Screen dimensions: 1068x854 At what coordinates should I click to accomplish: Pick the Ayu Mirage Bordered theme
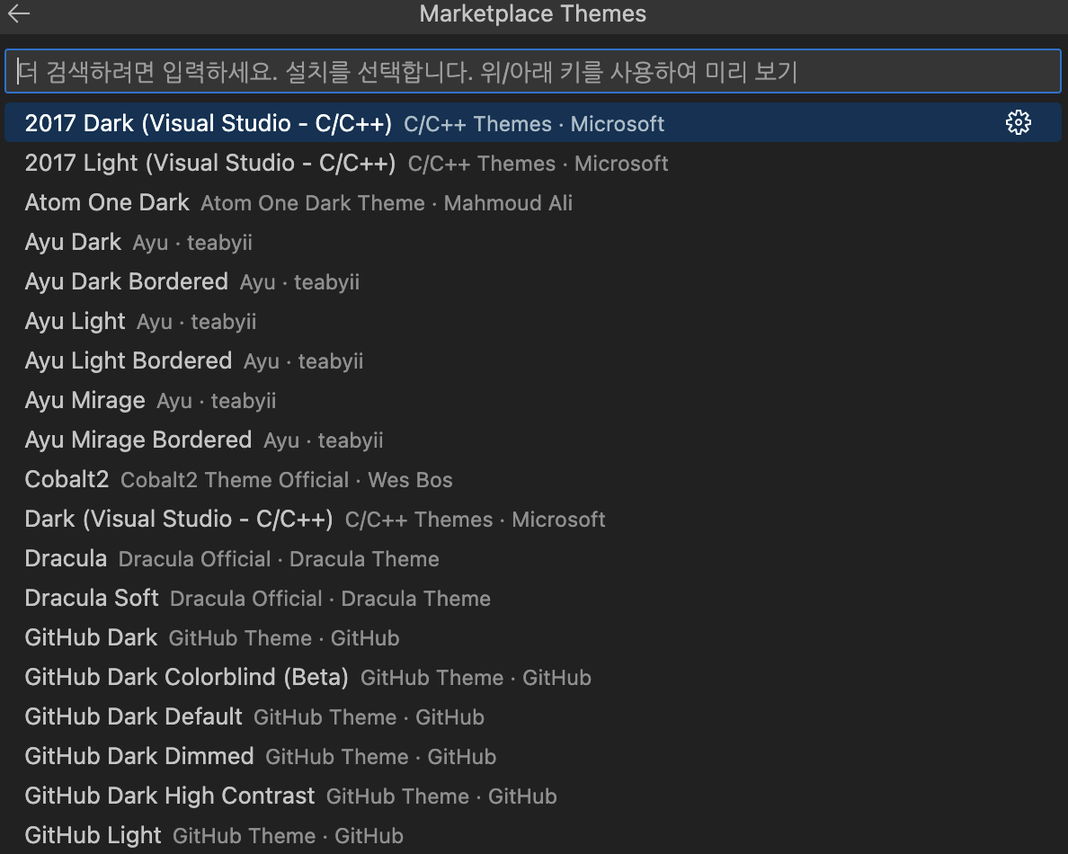[x=138, y=440]
